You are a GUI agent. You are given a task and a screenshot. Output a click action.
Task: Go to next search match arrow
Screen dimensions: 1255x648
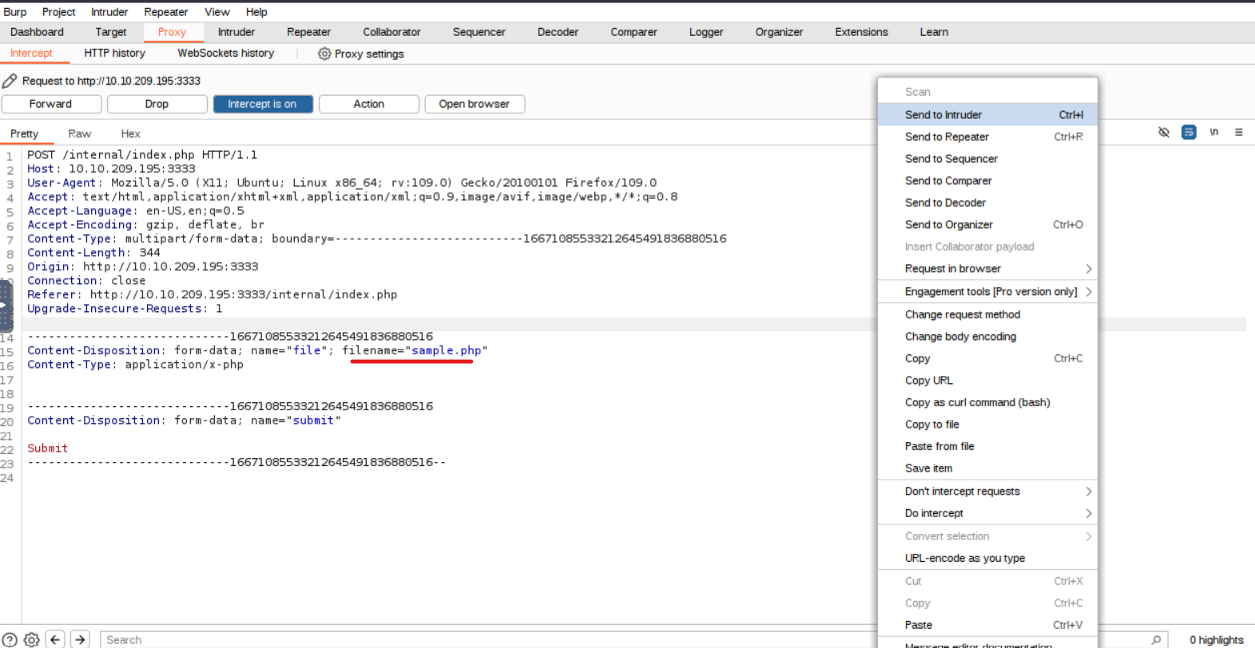coord(80,639)
